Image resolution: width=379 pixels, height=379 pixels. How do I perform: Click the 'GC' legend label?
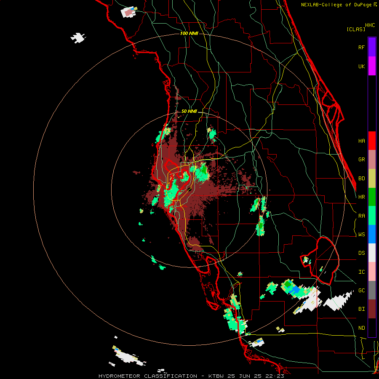click(361, 291)
